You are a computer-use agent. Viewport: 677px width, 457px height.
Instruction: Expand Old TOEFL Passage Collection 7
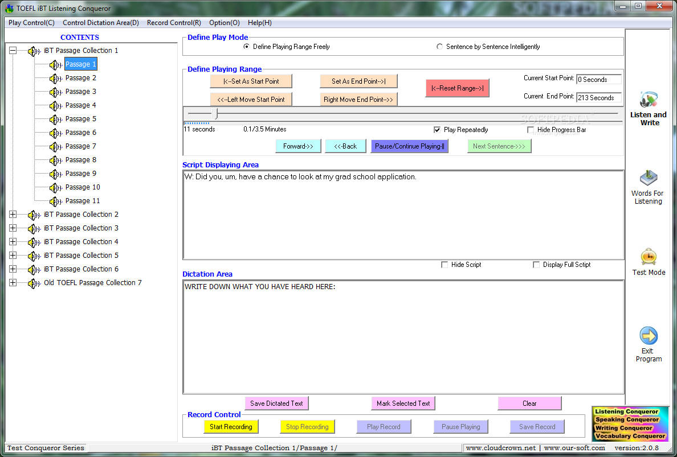13,283
